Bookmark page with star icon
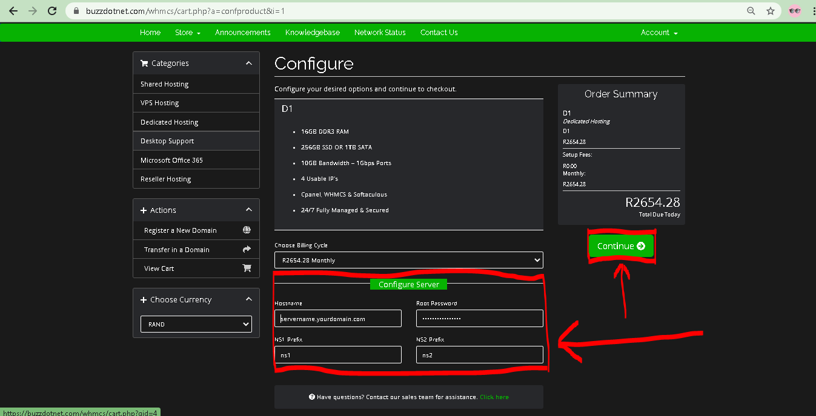The width and height of the screenshot is (816, 416). [770, 11]
